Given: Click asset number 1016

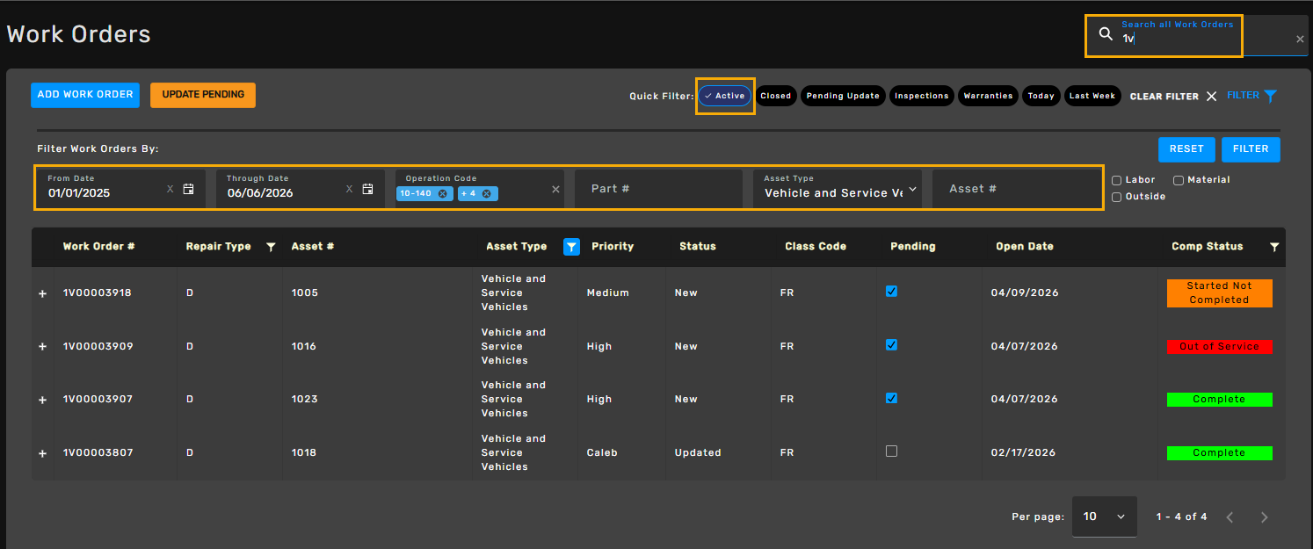Looking at the screenshot, I should [x=304, y=346].
